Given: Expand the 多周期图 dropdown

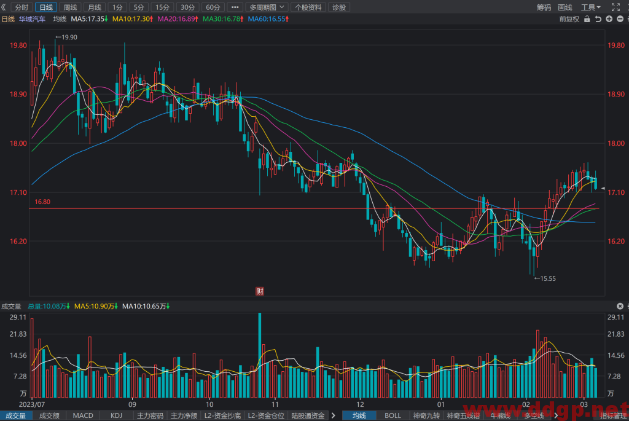Looking at the screenshot, I should 267,7.
